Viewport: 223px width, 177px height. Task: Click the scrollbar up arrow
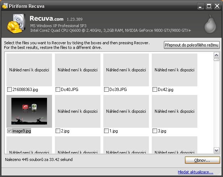point(217,55)
